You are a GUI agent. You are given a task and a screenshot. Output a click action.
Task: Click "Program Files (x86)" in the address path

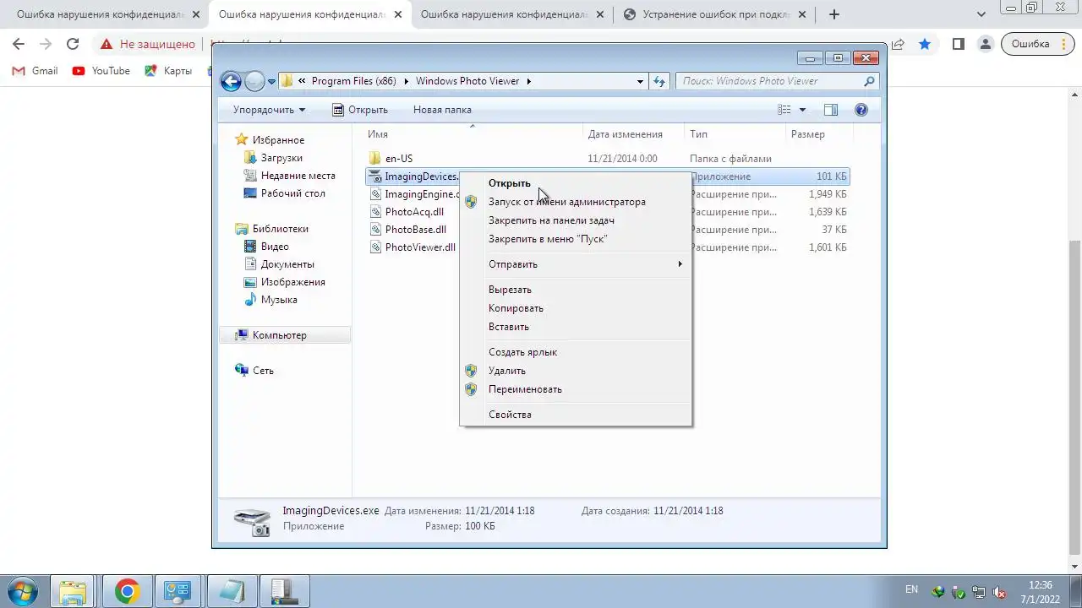click(353, 81)
